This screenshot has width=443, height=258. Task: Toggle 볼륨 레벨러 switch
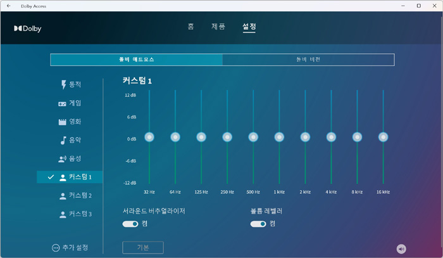[258, 224]
